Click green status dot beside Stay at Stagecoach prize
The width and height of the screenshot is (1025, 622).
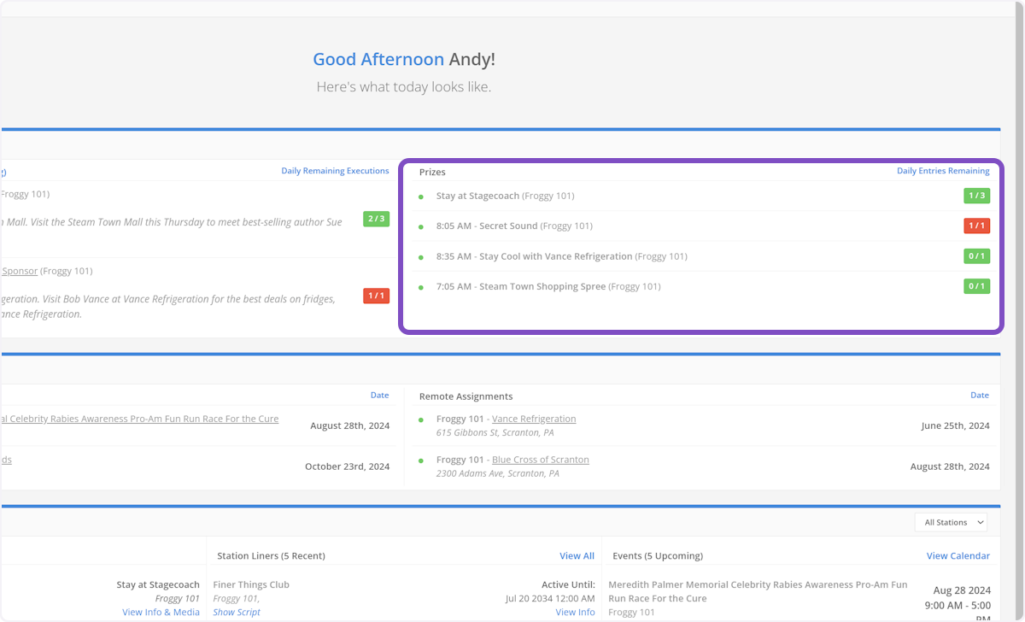click(x=420, y=197)
